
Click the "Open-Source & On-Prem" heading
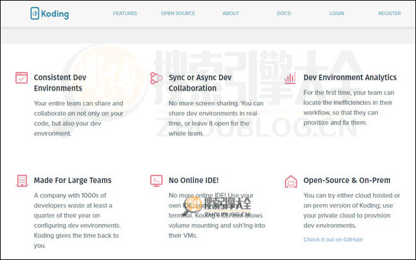[347, 180]
